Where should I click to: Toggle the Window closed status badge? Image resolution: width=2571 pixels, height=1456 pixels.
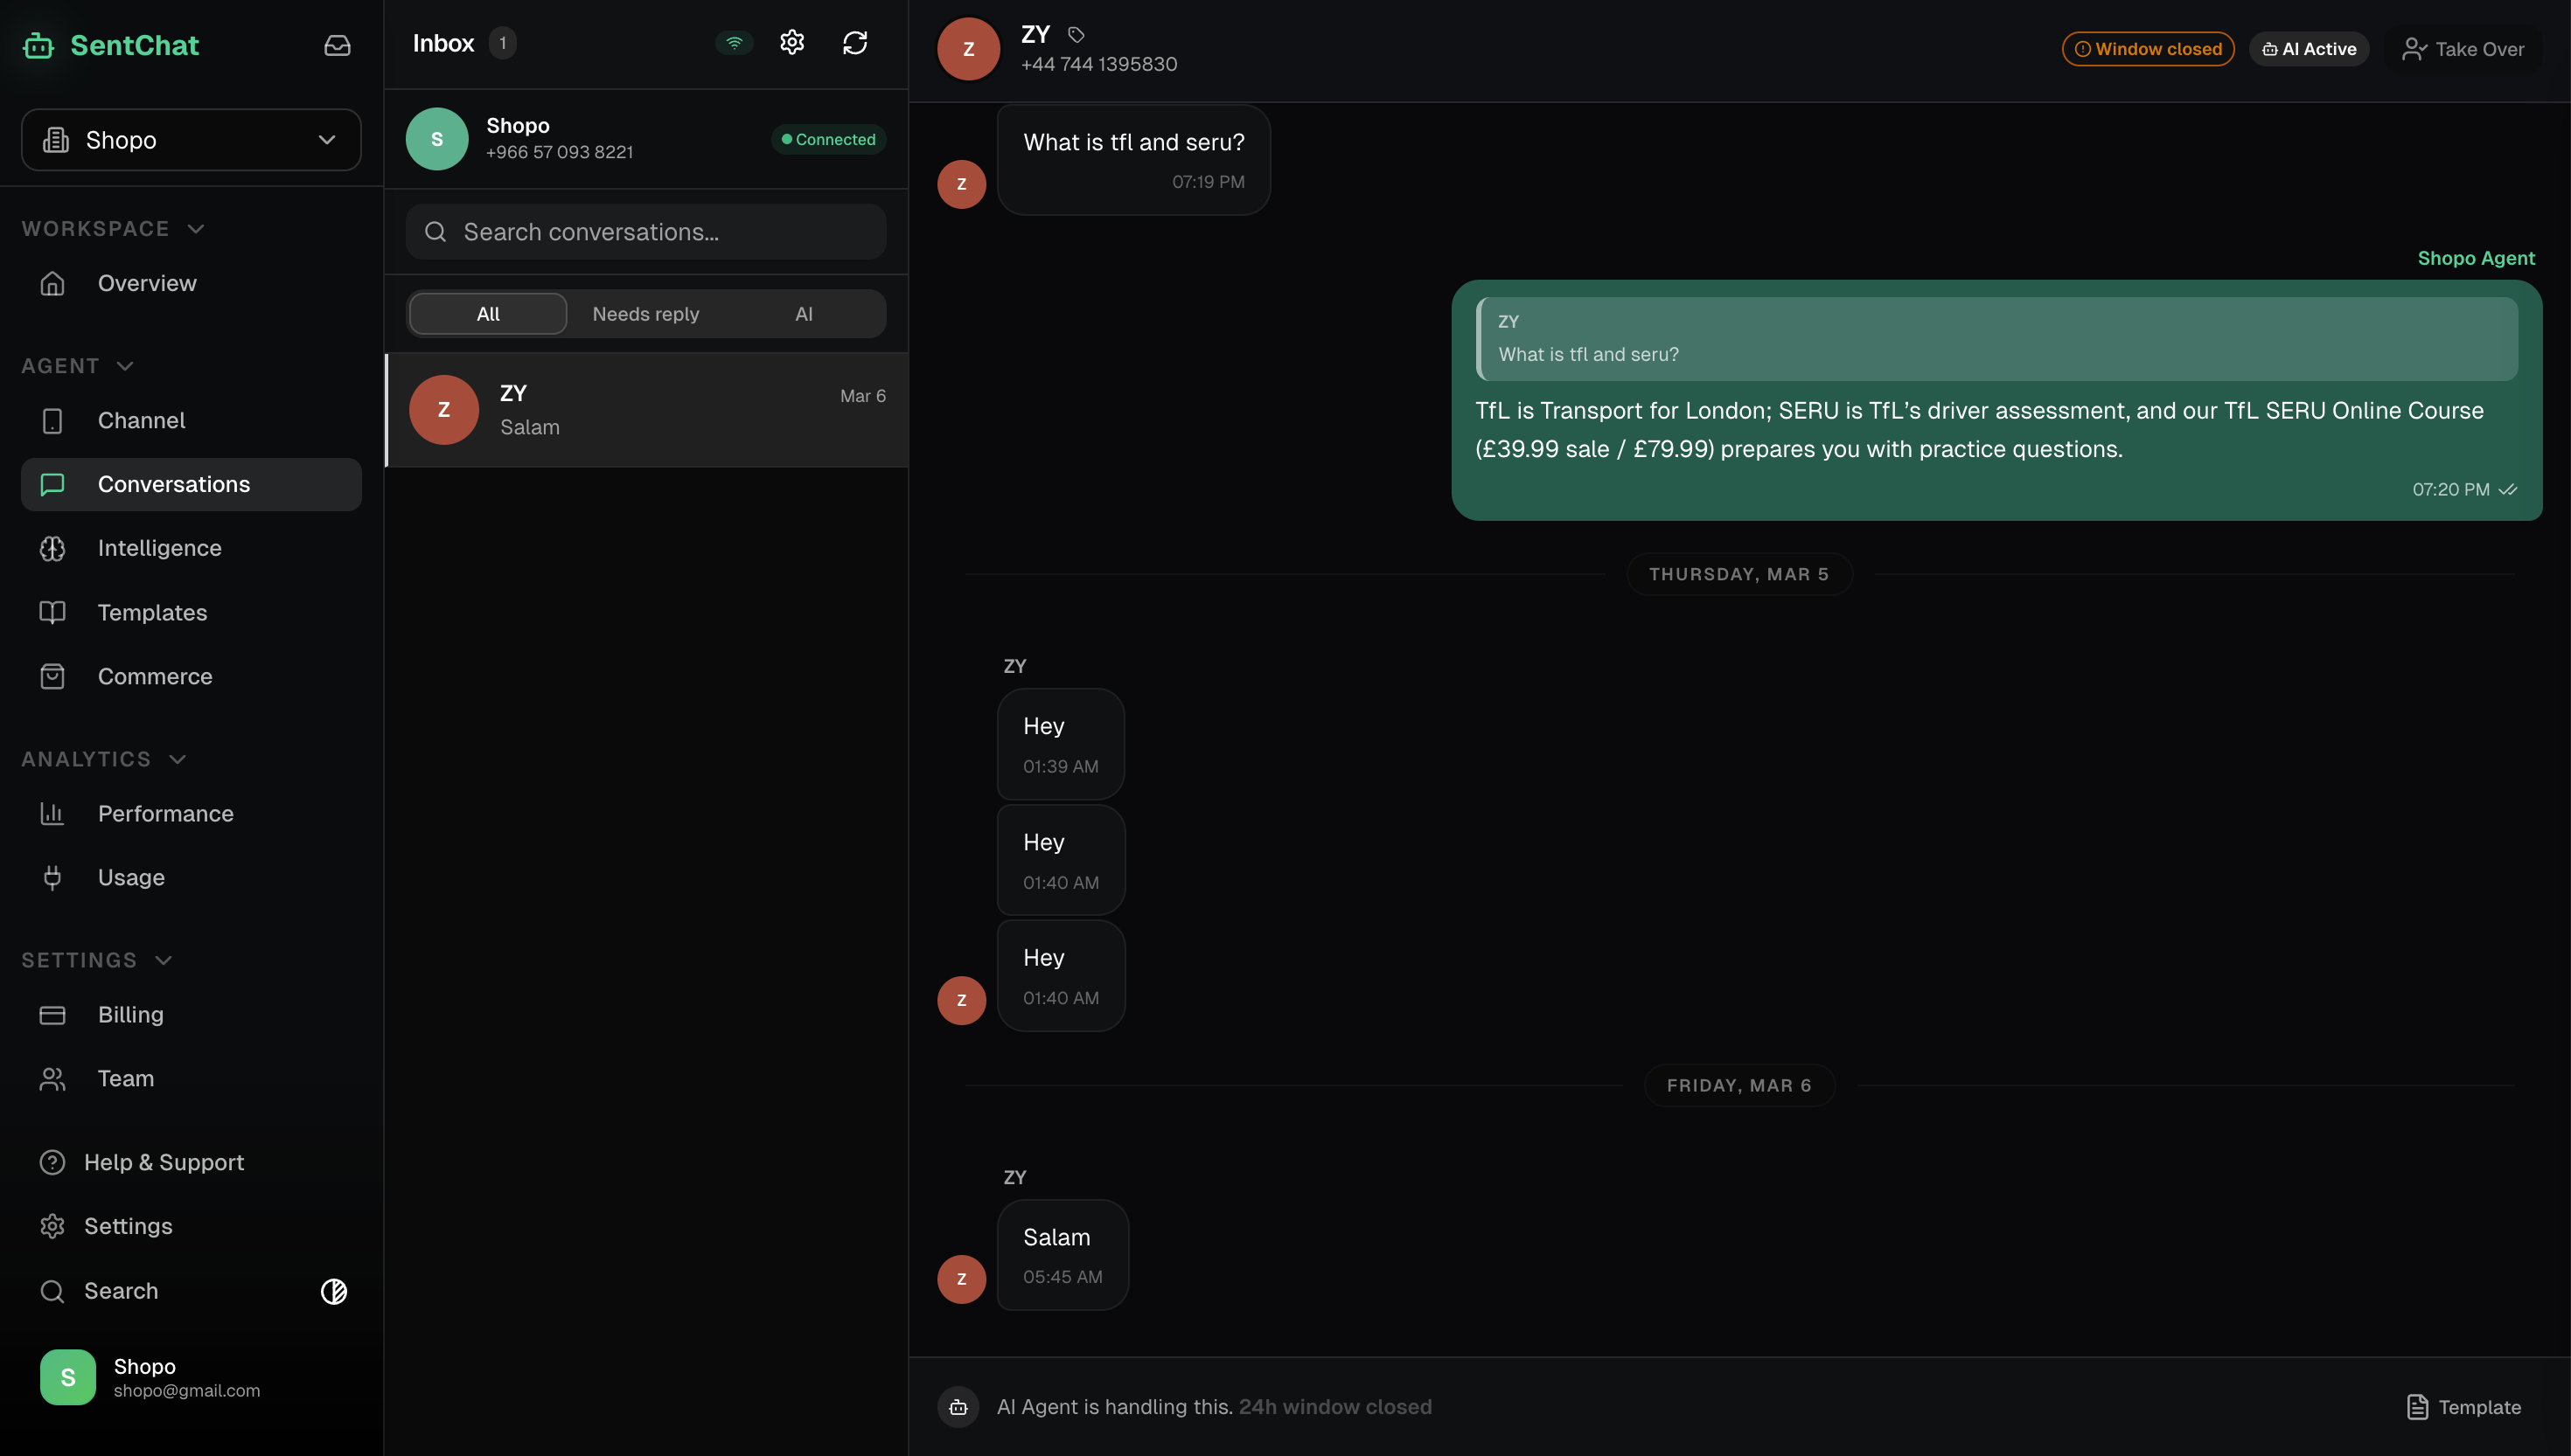(x=2148, y=48)
